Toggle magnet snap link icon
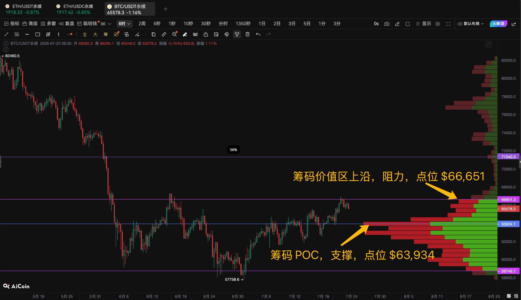521x300 pixels. coord(227,34)
